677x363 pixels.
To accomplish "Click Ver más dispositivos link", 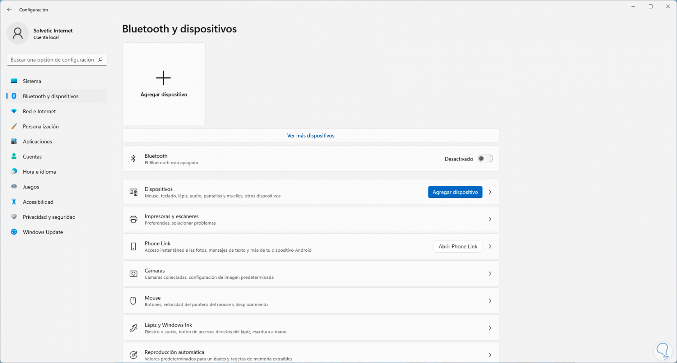I will [x=311, y=136].
